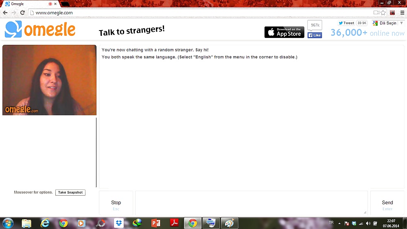Open Dropbox from the taskbar
407x229 pixels.
pyautogui.click(x=119, y=223)
